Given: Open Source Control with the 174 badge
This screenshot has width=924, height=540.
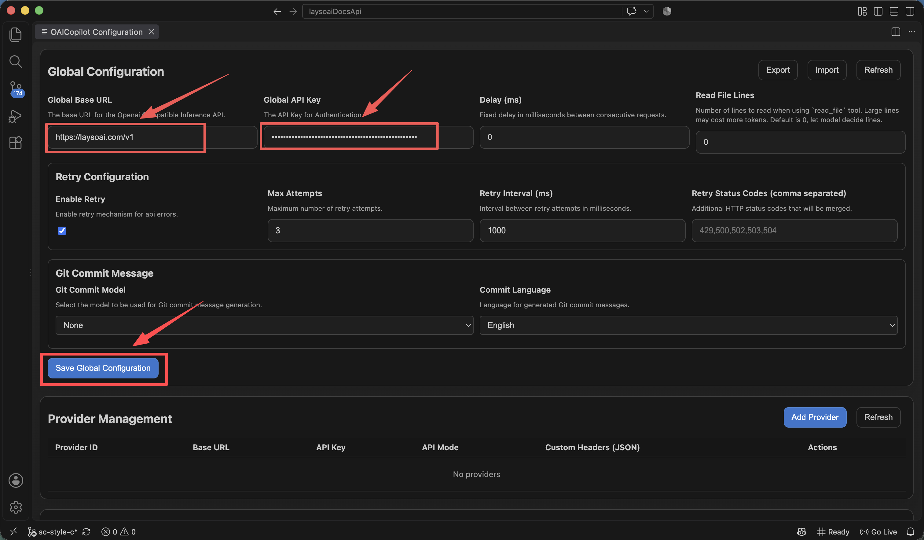Looking at the screenshot, I should [16, 89].
